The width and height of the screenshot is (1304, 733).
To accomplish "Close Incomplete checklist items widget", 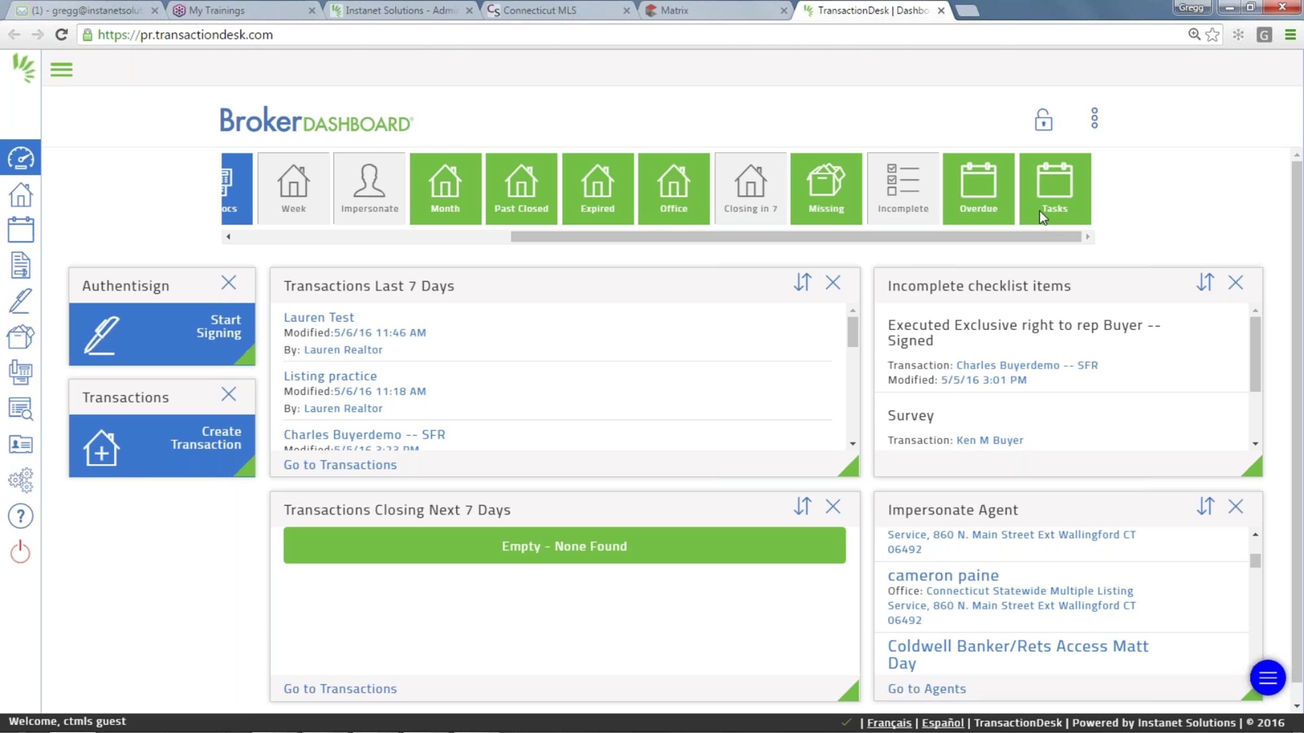I will tap(1236, 282).
